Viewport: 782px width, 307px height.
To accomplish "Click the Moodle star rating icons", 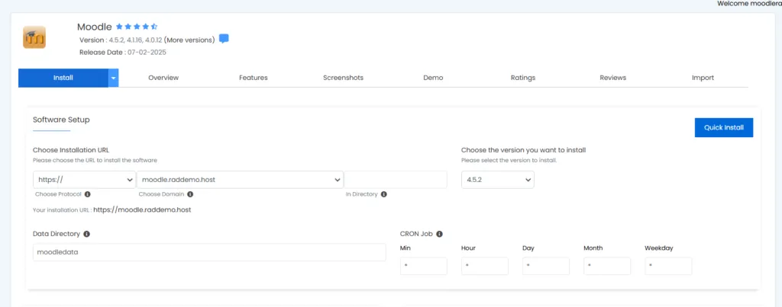I will coord(137,27).
